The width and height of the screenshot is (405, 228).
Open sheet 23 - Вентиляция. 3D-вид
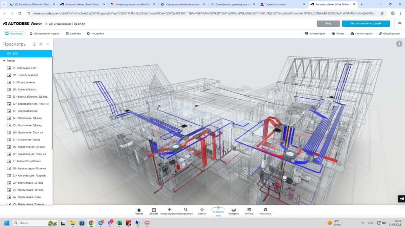point(28,190)
